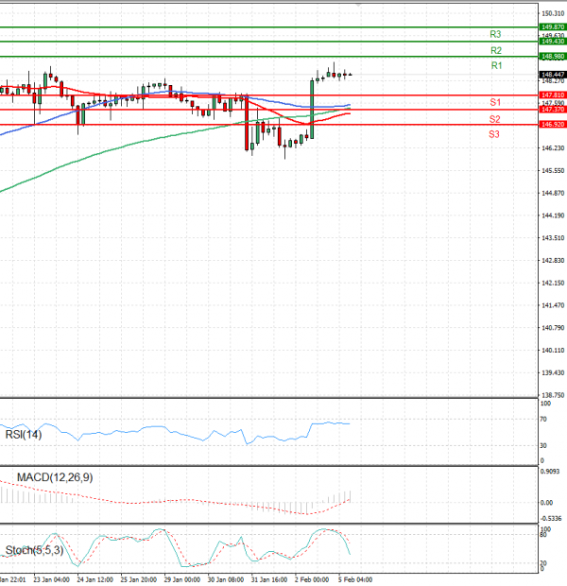The image size is (567, 586).
Task: Click the 142.830 price axis value
Action: click(553, 261)
